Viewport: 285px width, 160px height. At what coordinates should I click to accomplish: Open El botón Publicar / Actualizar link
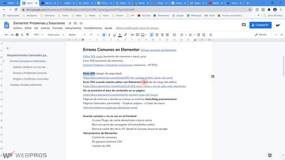coord(108,65)
